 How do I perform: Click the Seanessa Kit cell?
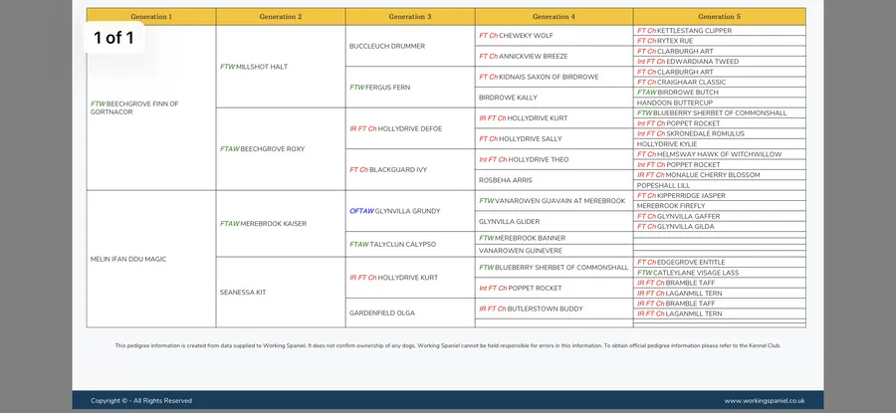click(x=242, y=293)
